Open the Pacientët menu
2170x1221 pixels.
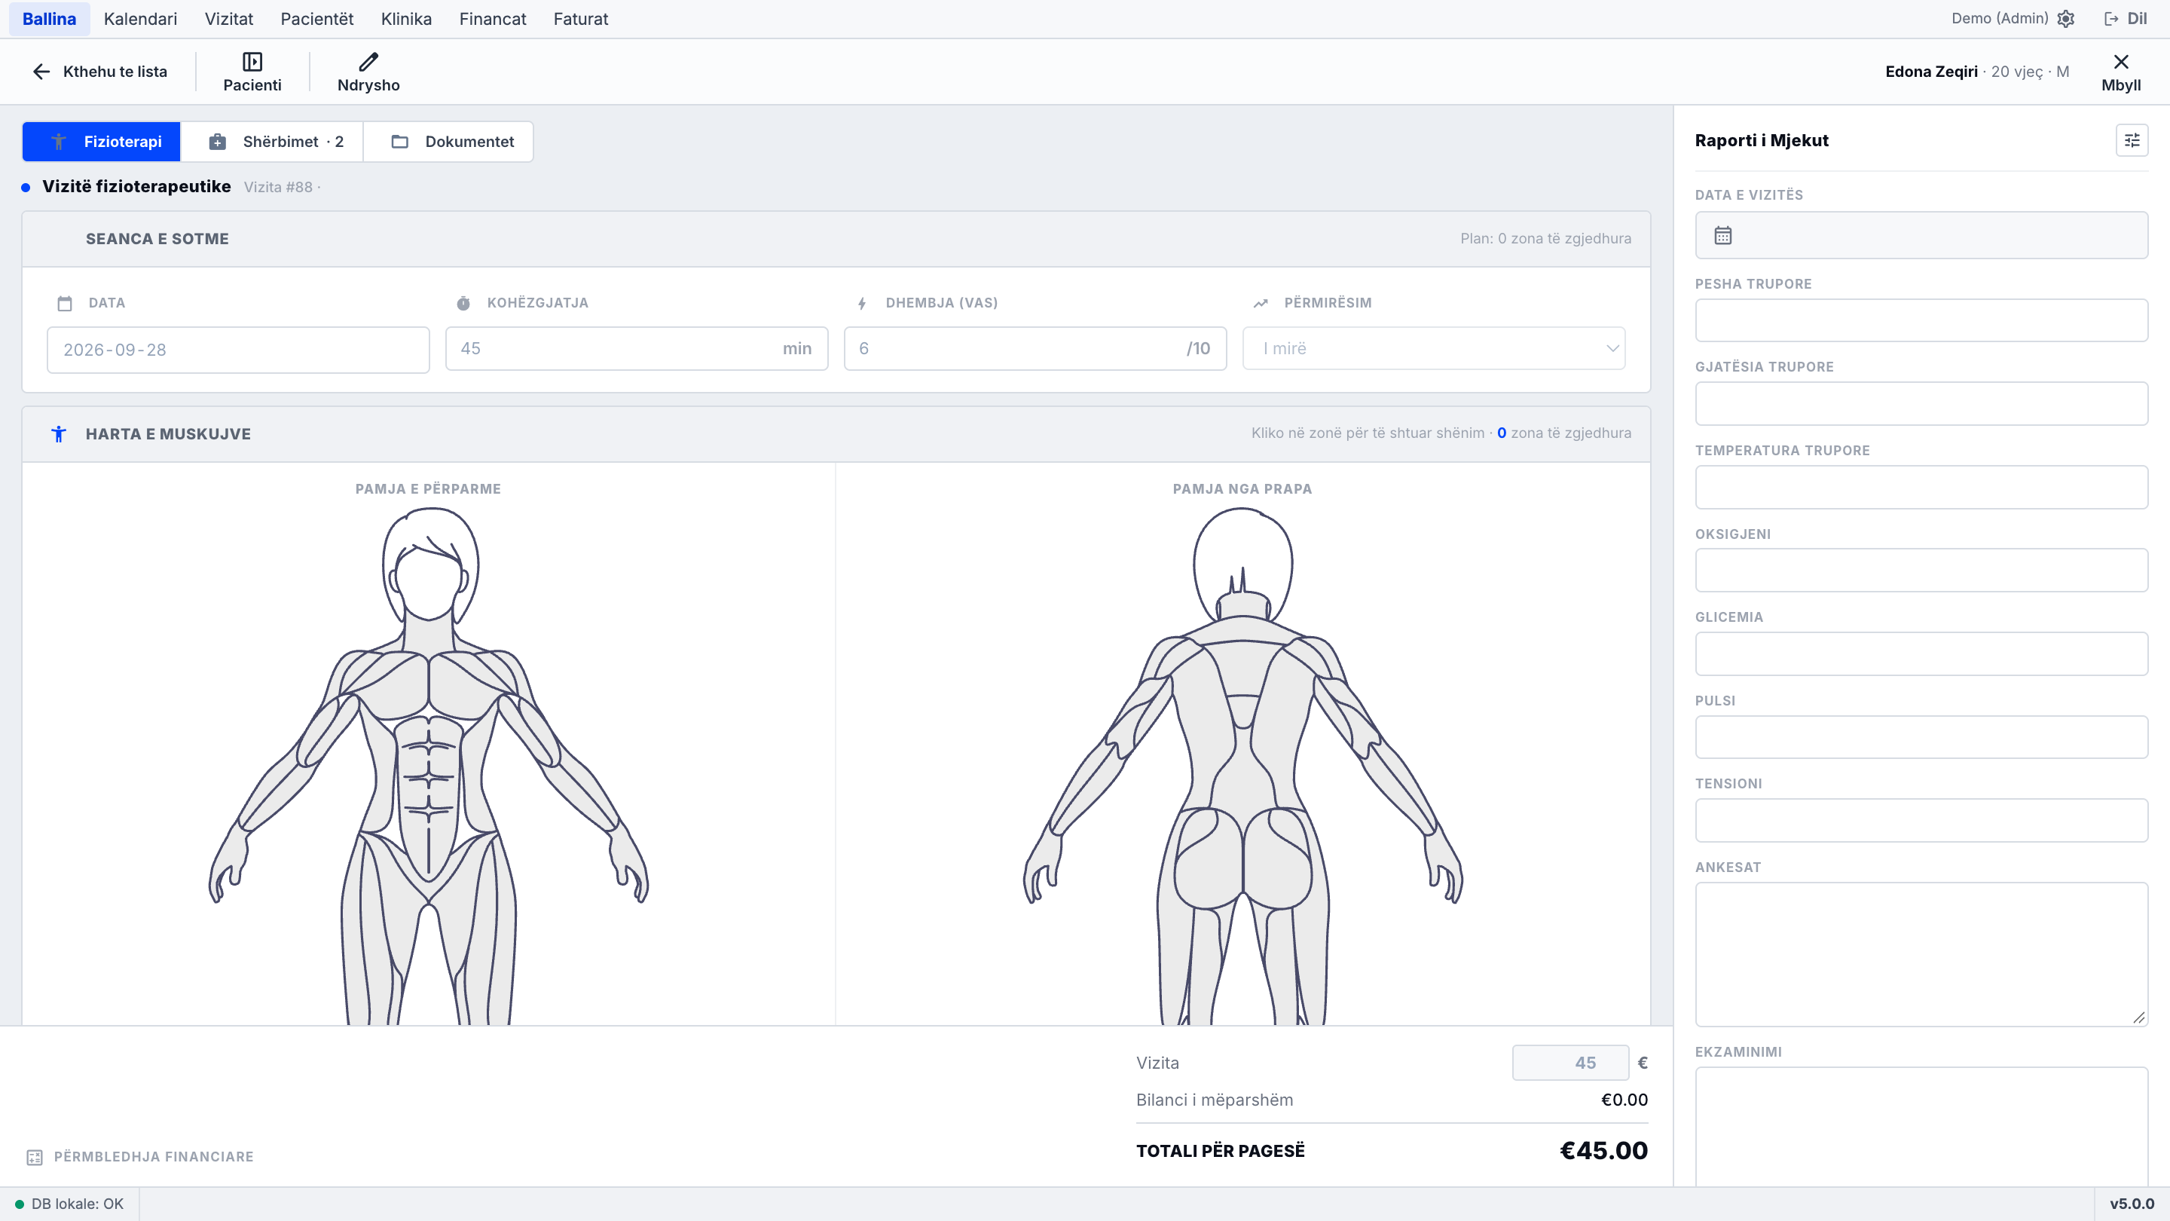[x=316, y=19]
